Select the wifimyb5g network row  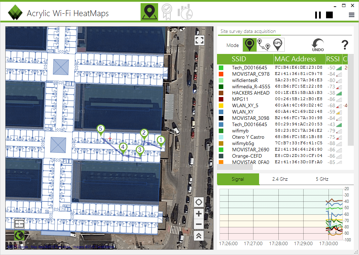coord(282,143)
